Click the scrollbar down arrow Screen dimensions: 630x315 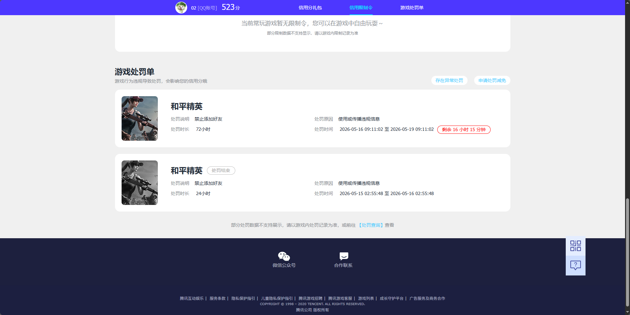(627, 312)
